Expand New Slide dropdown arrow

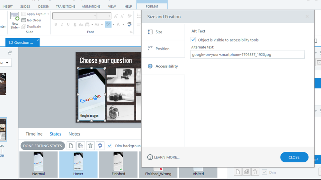coord(19,28)
